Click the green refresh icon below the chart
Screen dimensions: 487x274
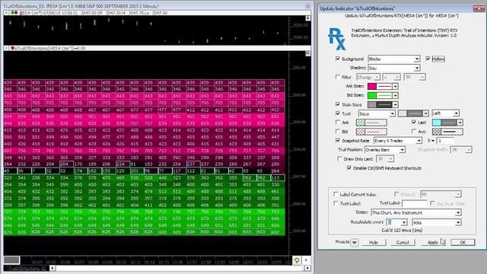(x=297, y=260)
